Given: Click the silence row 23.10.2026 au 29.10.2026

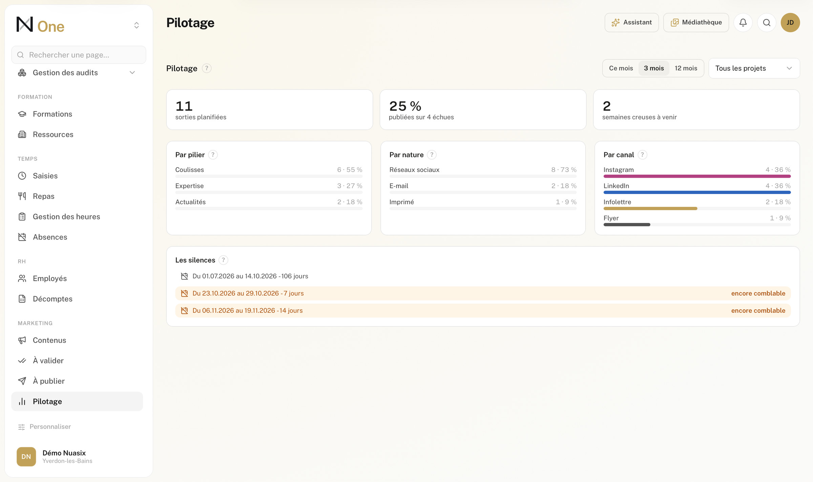Looking at the screenshot, I should [483, 293].
